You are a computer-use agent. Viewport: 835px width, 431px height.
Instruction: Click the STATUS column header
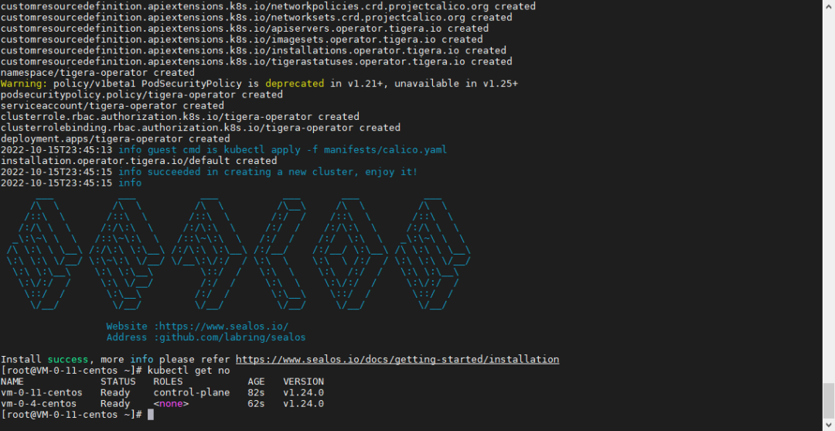pos(118,381)
